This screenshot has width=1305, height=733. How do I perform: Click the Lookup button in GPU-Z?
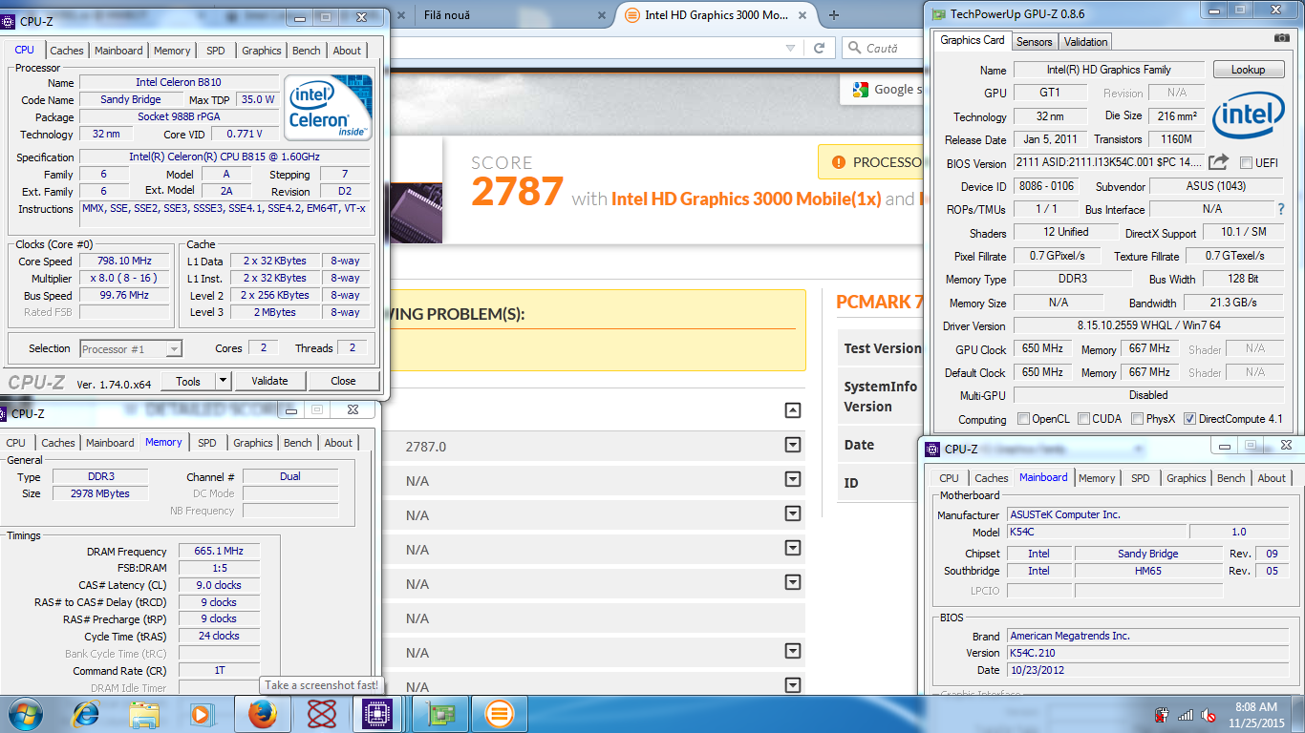[1248, 70]
